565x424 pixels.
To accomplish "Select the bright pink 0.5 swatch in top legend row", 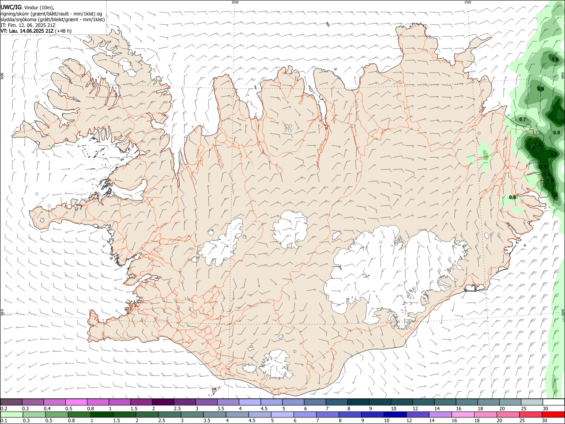I will (x=76, y=402).
